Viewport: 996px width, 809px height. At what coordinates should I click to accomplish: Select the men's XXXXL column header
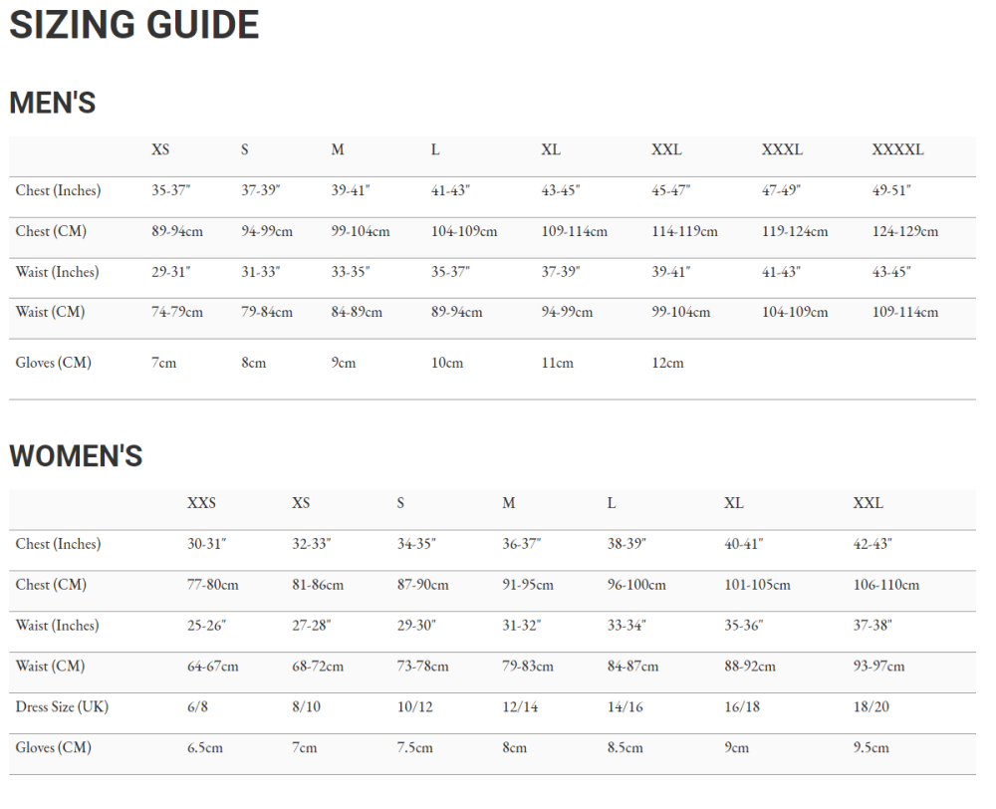(897, 150)
